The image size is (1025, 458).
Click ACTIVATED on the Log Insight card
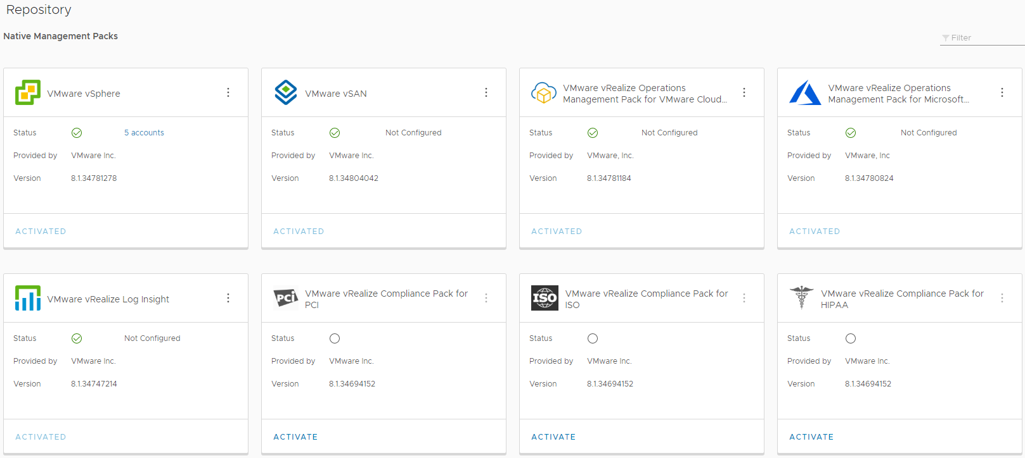tap(41, 437)
